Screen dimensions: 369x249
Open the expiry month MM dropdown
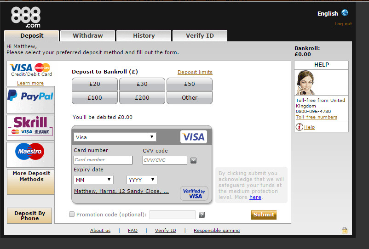click(93, 180)
